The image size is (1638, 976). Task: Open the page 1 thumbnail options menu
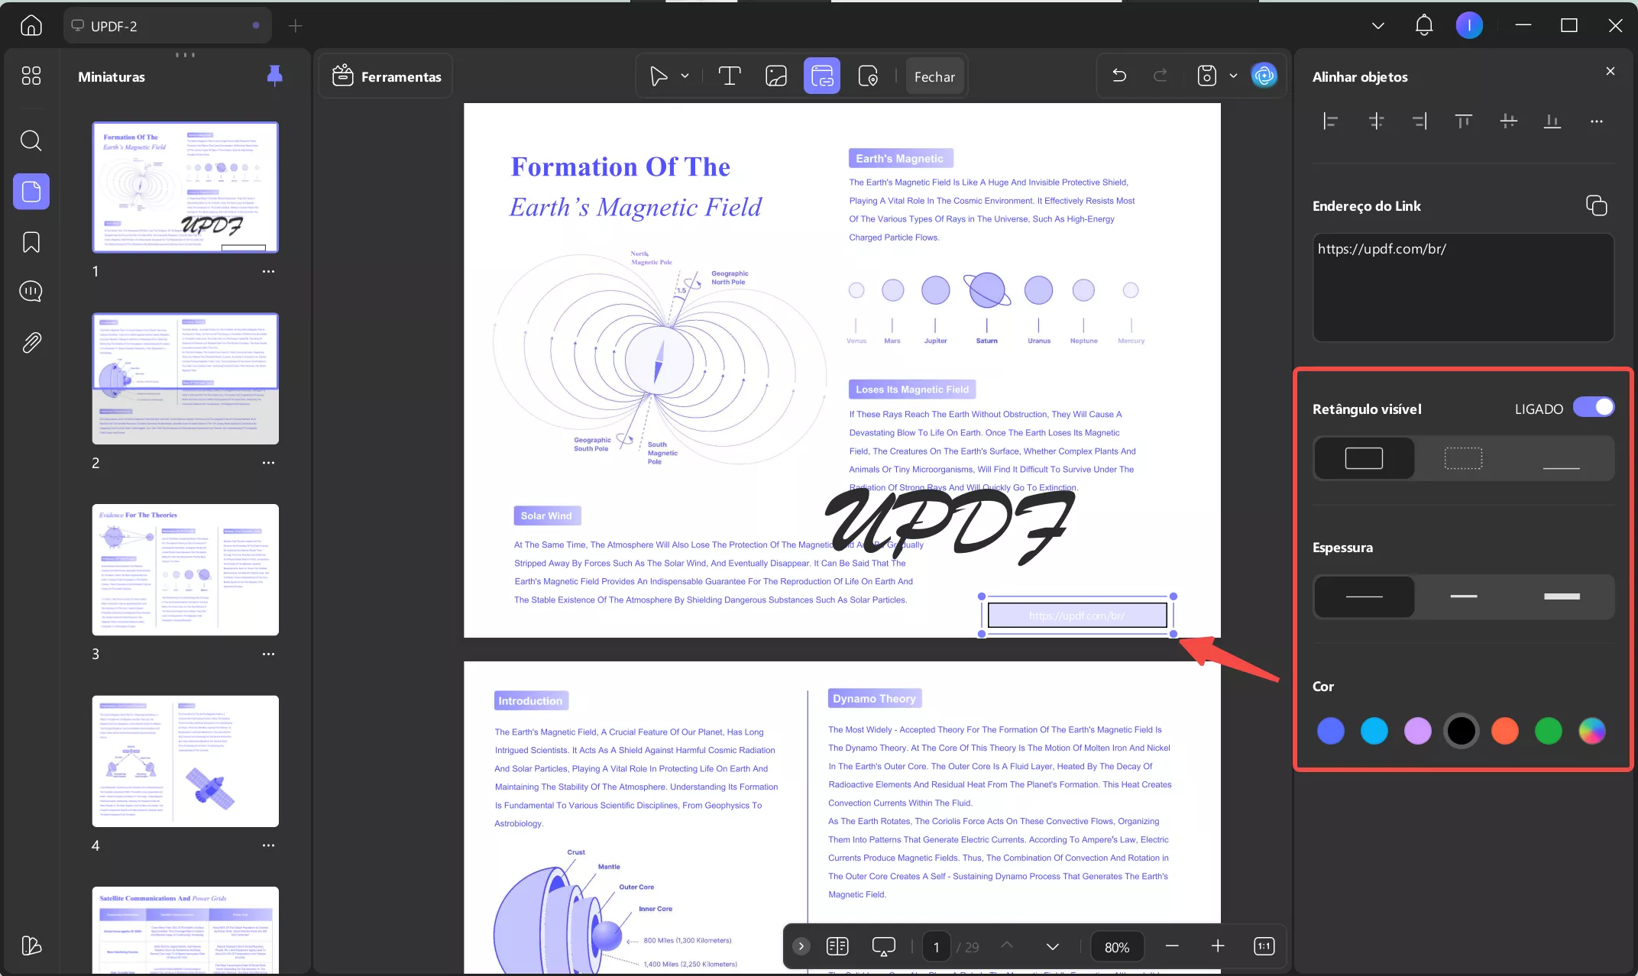coord(268,272)
